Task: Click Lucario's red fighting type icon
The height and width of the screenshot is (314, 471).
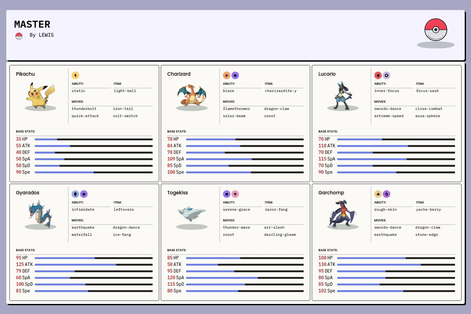Action: pos(378,75)
